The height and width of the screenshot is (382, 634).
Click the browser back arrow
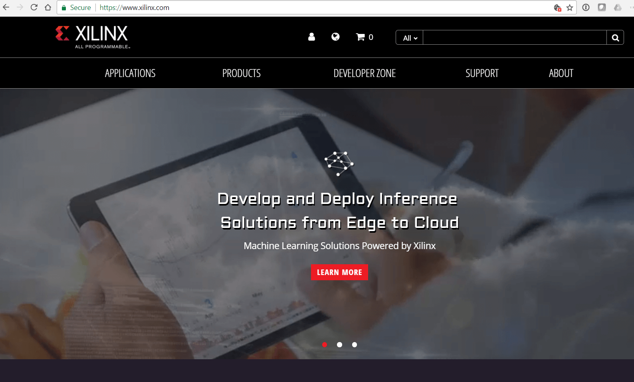pyautogui.click(x=6, y=7)
